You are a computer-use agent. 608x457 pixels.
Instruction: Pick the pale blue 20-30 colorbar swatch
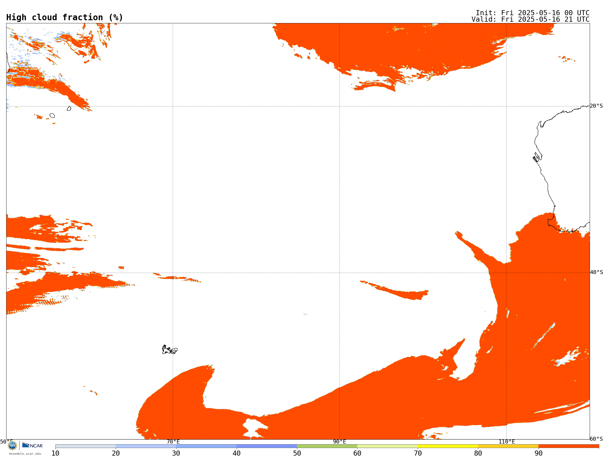pos(146,446)
